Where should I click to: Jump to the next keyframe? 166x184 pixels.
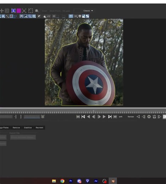[110, 117]
